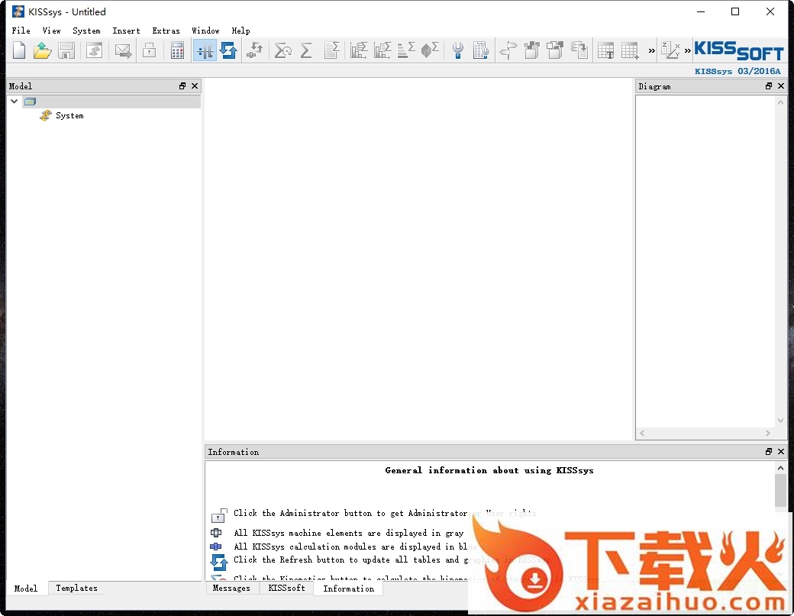
Task: Collapse the root node in the Model tree
Action: point(15,102)
